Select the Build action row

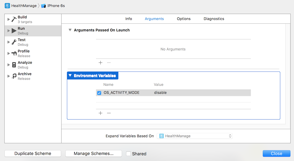click(33, 19)
